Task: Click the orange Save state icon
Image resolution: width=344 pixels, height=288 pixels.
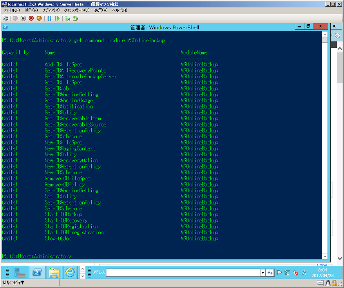Action: pyautogui.click(x=39, y=18)
